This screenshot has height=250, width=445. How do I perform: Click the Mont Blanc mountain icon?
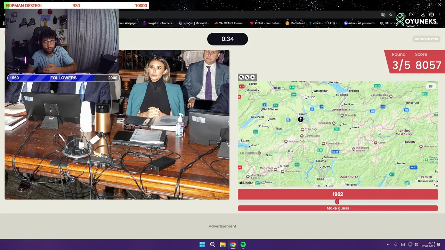[x=248, y=176]
